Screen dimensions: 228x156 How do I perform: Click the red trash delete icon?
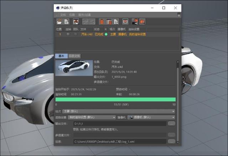[102, 21]
